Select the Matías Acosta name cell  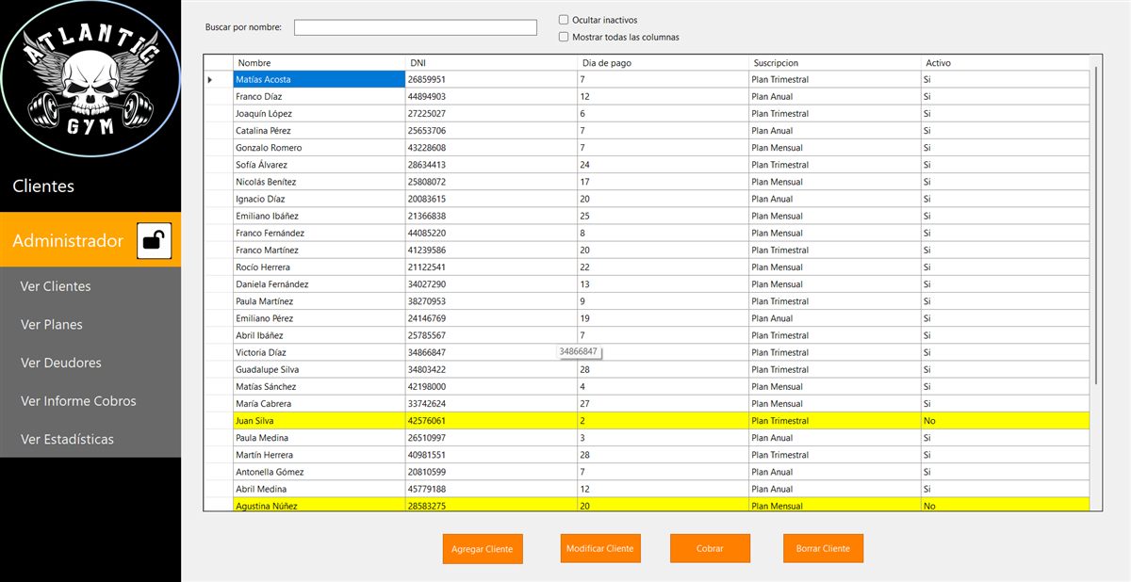[319, 80]
